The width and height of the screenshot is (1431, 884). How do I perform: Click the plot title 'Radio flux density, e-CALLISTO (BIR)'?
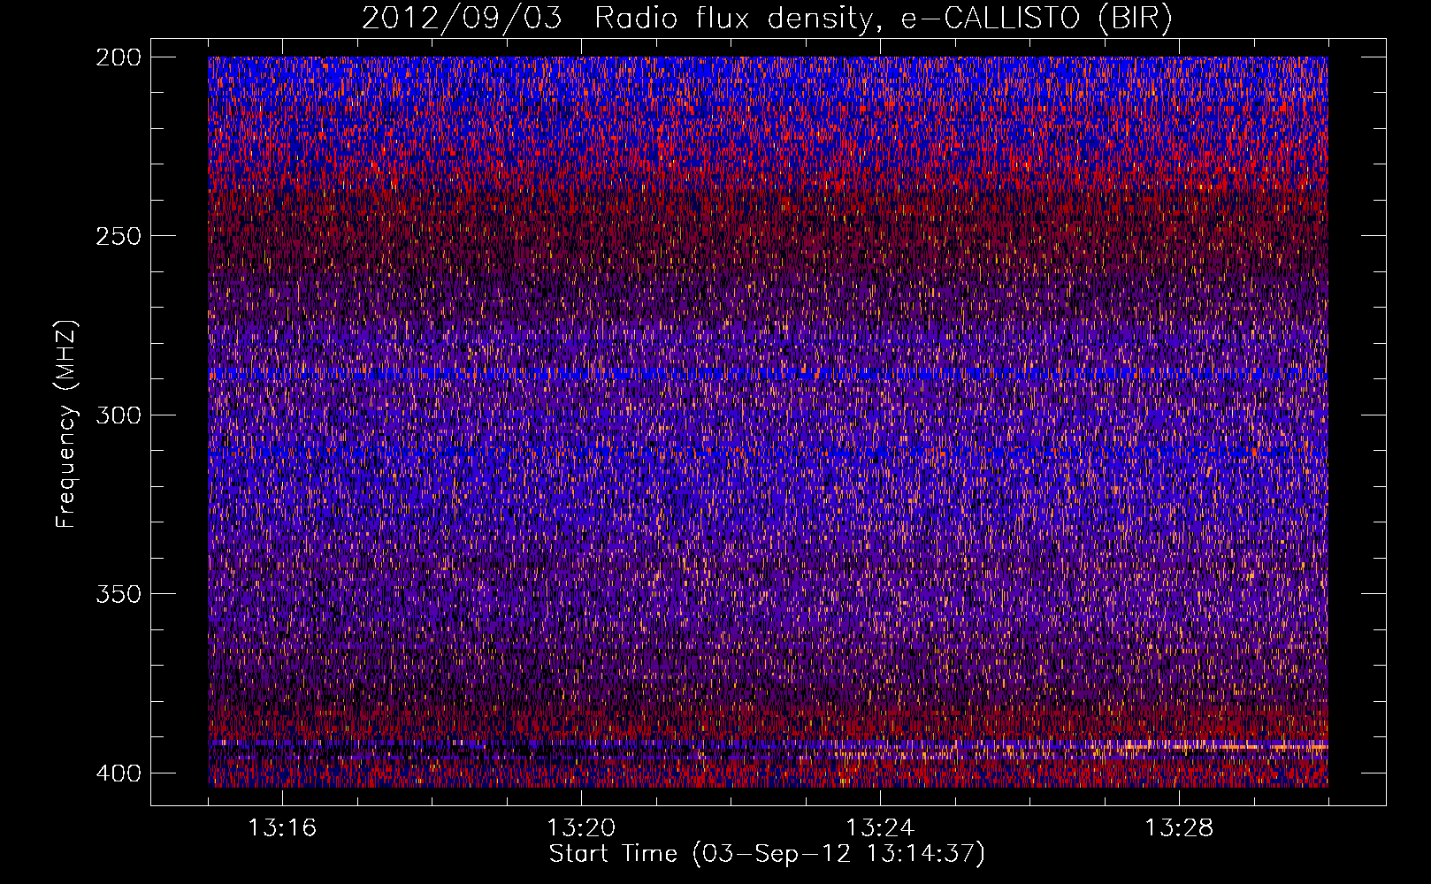pos(883,19)
